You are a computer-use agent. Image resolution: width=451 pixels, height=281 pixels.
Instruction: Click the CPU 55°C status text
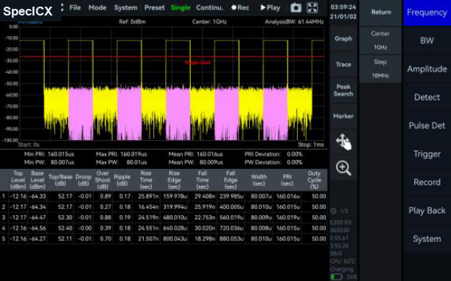pos(343,261)
